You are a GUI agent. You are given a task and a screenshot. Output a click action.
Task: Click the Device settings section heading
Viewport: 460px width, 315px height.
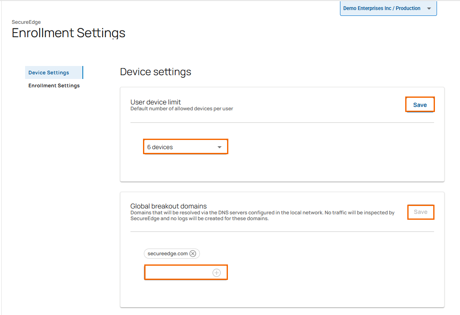tap(156, 72)
